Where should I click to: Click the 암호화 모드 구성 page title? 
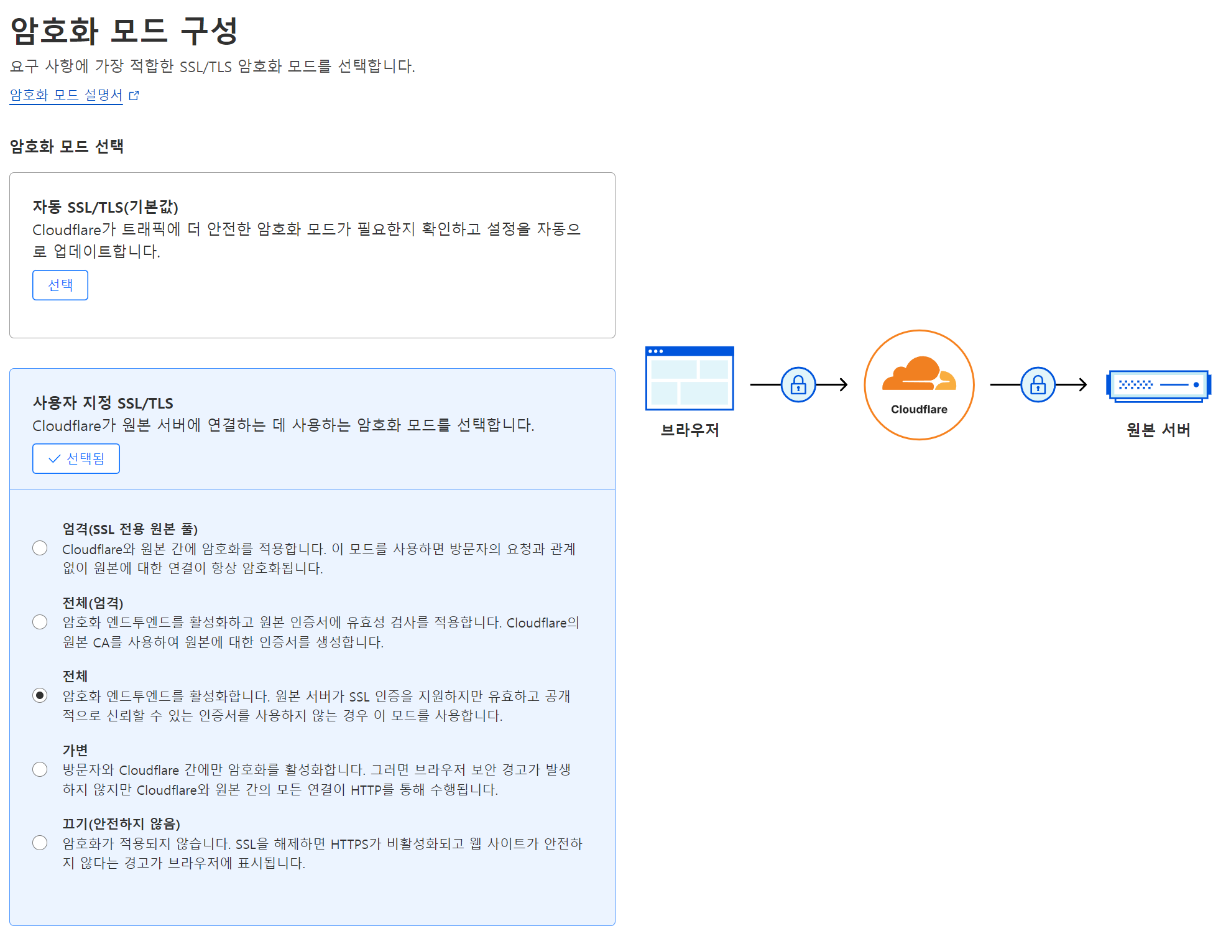point(124,31)
